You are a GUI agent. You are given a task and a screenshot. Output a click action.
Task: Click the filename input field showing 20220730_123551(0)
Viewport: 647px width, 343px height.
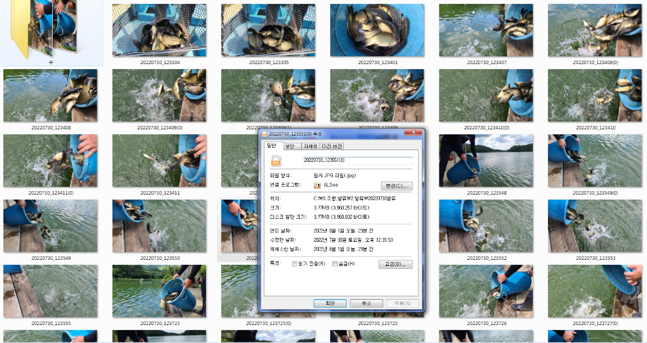356,160
